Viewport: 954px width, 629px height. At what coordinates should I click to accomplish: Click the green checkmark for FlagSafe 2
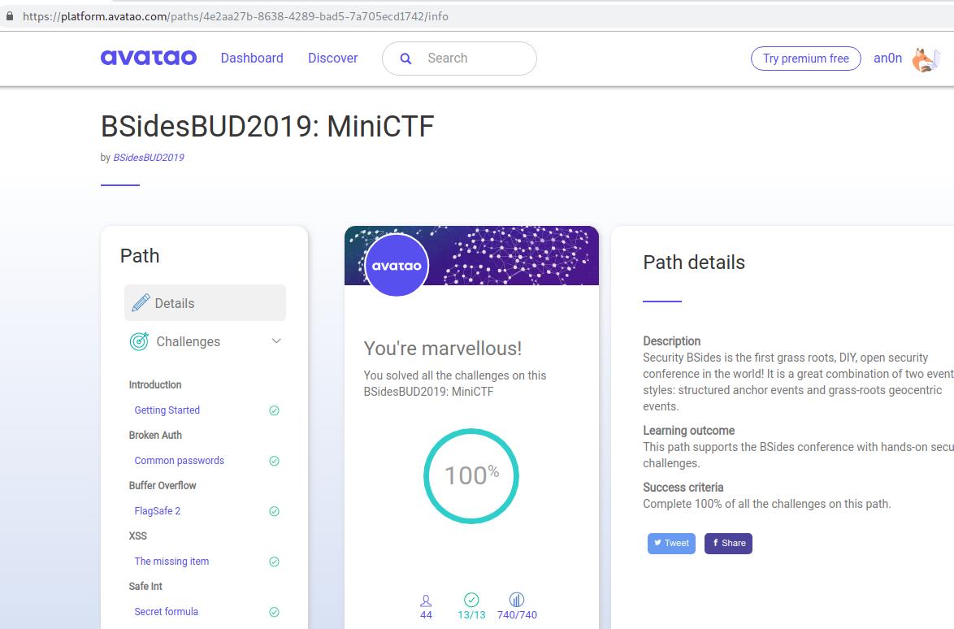[x=275, y=512]
